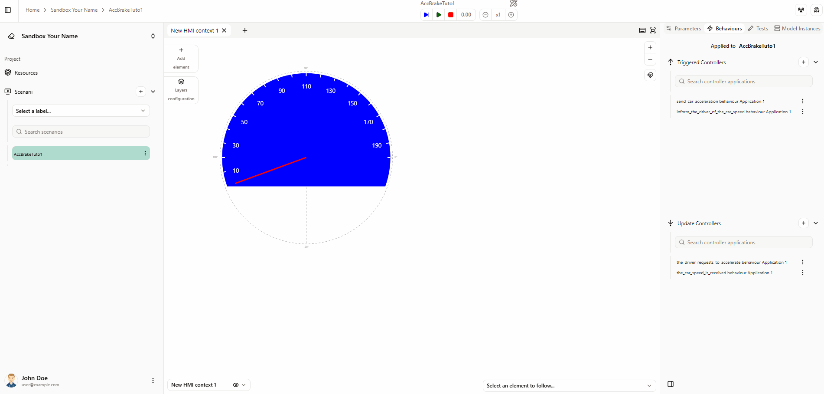This screenshot has width=824, height=394.
Task: Click the x1 speed multiplier control
Action: pos(498,14)
